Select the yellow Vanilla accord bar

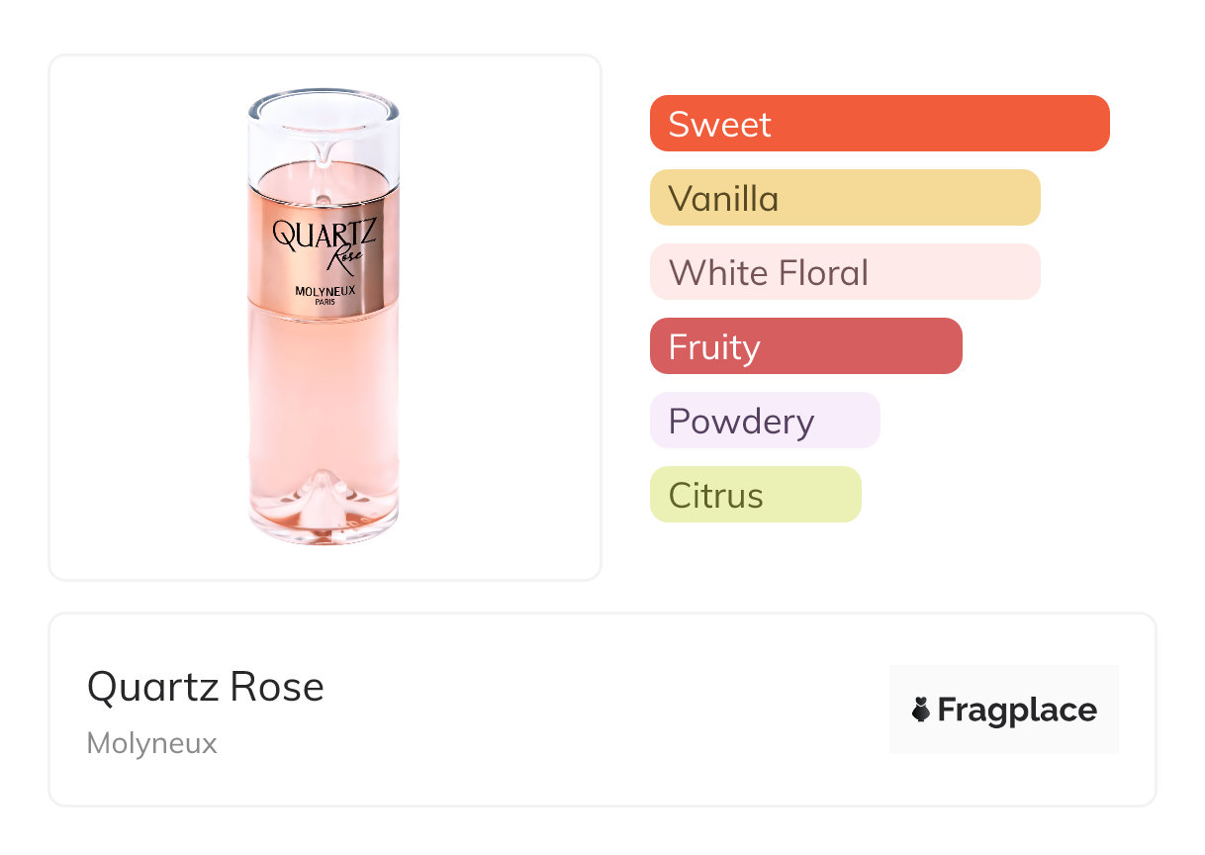(844, 198)
